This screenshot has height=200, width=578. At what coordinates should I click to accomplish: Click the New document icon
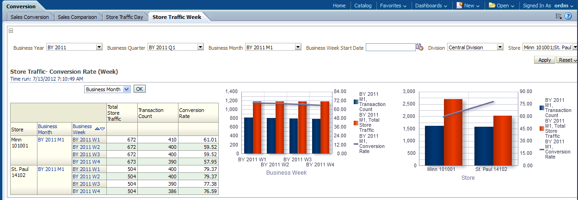(460, 6)
